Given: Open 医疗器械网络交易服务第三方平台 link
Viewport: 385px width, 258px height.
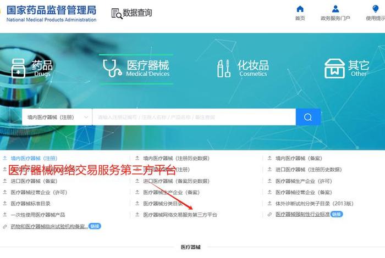Looking at the screenshot, I should pyautogui.click(x=180, y=215).
